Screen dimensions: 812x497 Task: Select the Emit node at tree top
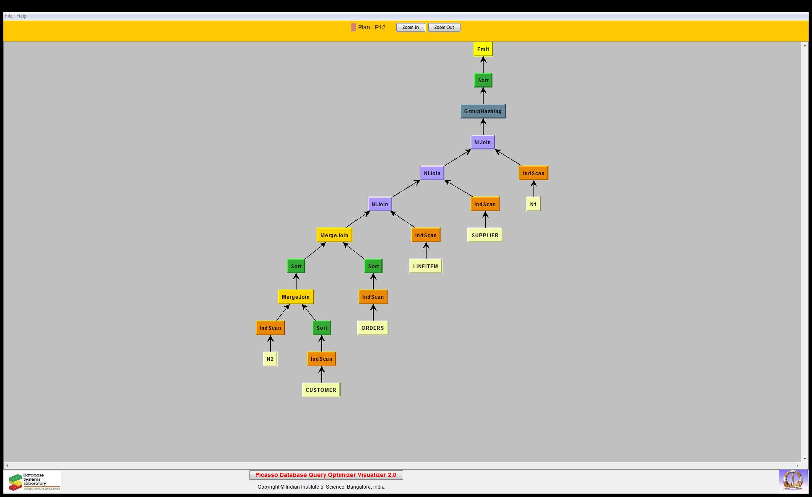[x=483, y=49]
